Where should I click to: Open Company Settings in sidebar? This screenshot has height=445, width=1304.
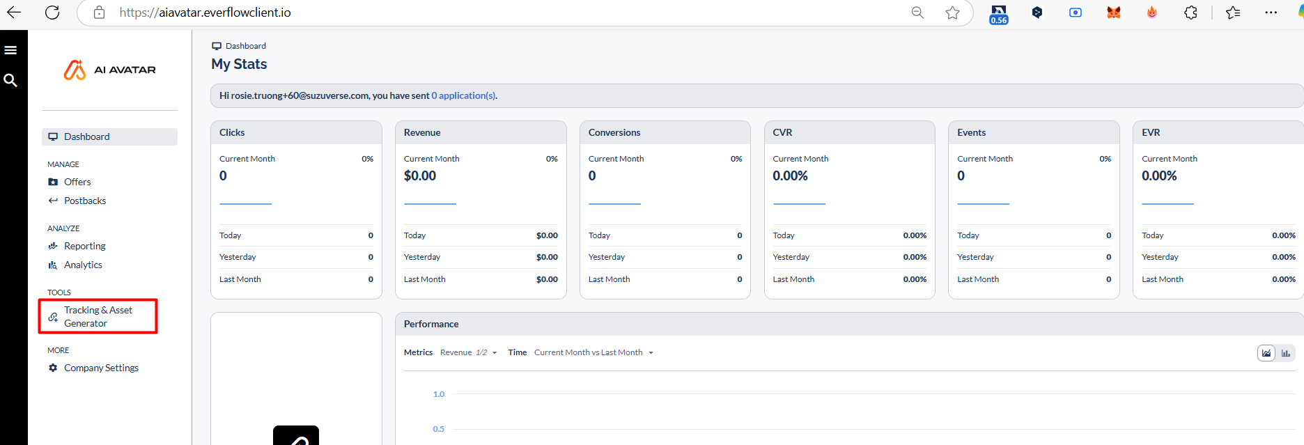[x=101, y=368]
